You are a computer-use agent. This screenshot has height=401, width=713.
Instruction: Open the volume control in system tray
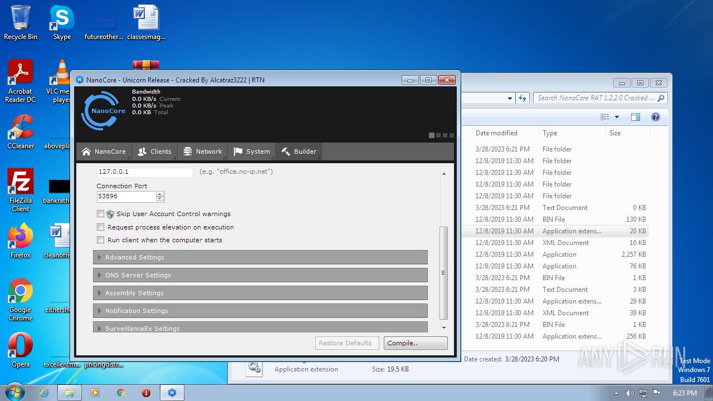tap(629, 393)
